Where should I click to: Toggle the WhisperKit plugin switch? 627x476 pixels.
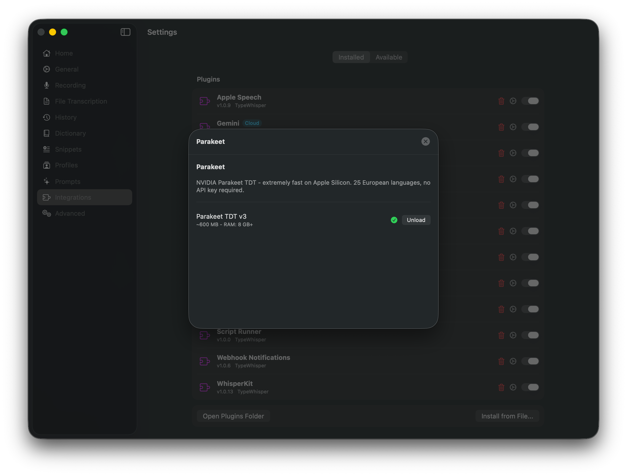click(x=530, y=387)
